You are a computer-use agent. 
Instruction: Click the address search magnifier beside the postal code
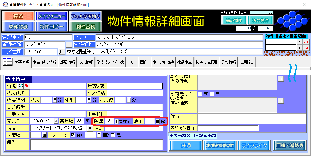click(61, 52)
